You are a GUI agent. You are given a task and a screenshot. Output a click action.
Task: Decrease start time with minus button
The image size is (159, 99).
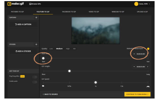click(134, 54)
